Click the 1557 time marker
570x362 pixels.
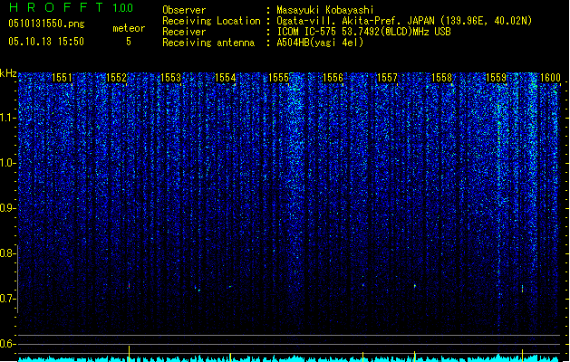387,78
